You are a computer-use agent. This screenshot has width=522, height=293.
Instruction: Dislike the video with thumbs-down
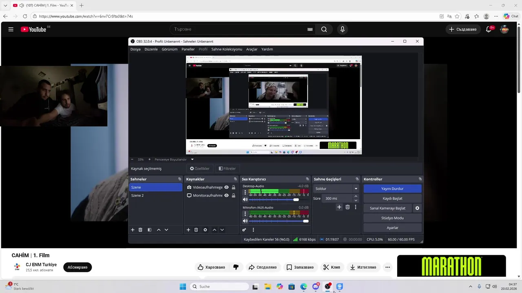pyautogui.click(x=236, y=267)
